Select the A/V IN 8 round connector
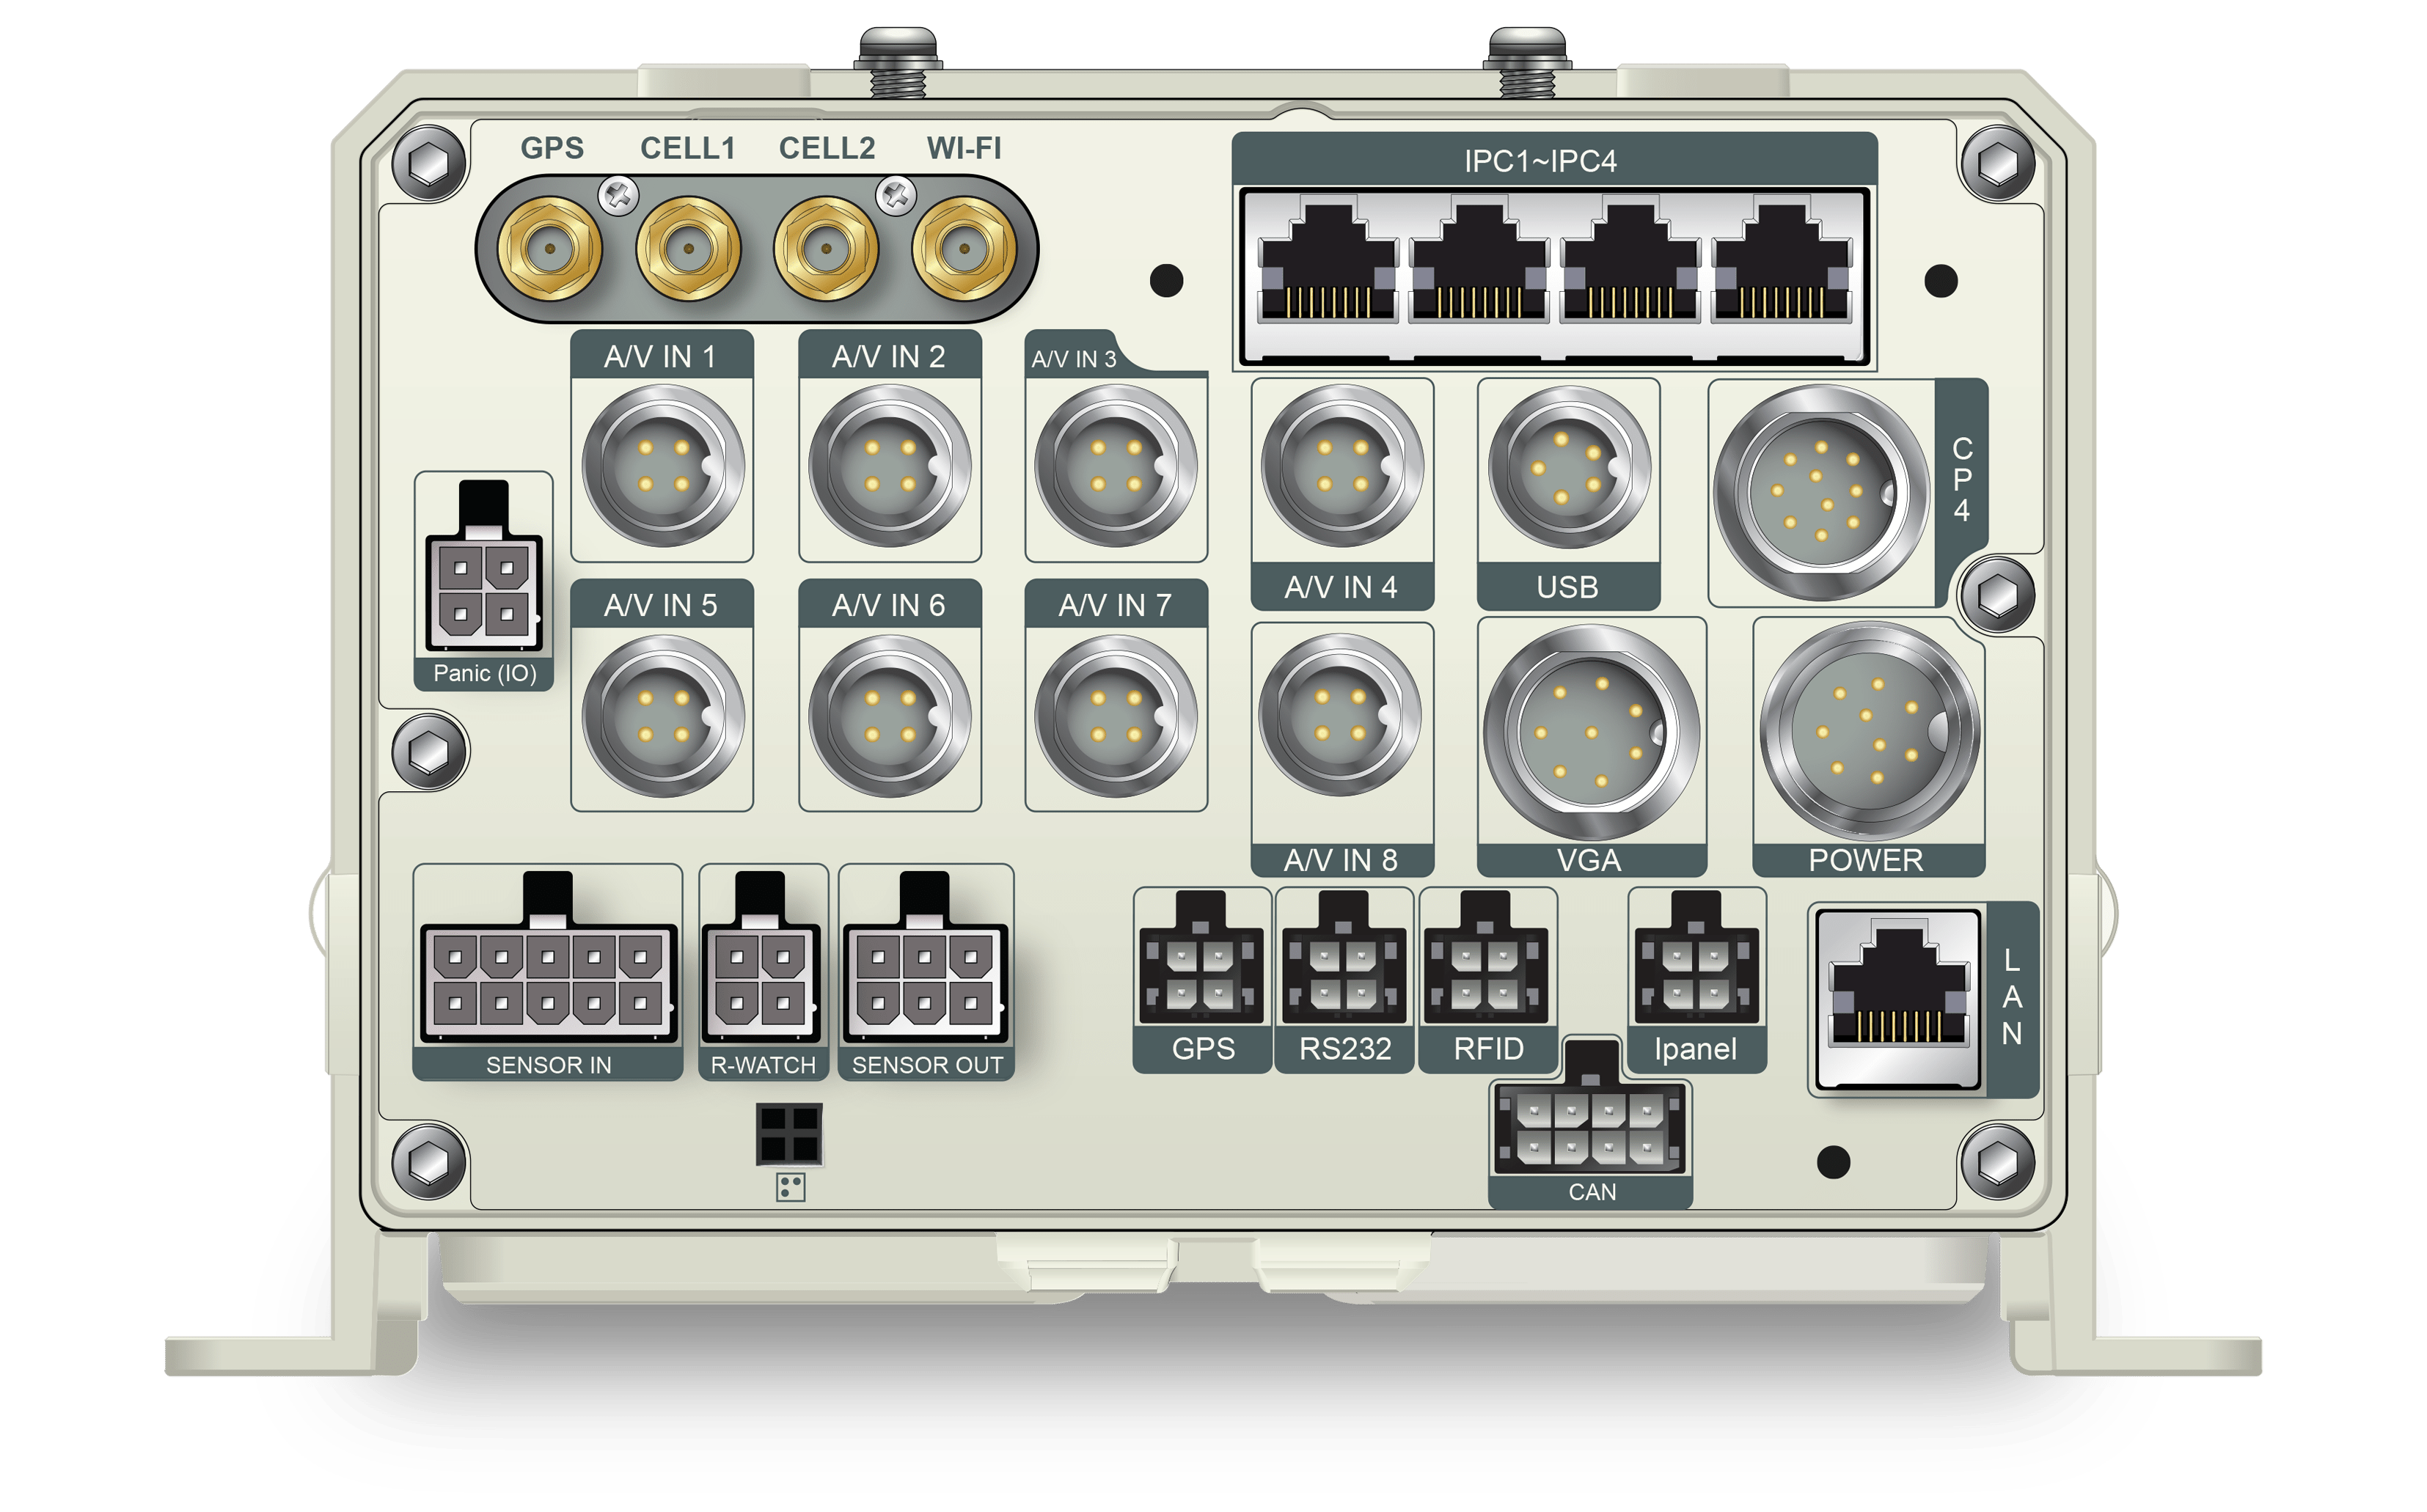 click(1340, 715)
